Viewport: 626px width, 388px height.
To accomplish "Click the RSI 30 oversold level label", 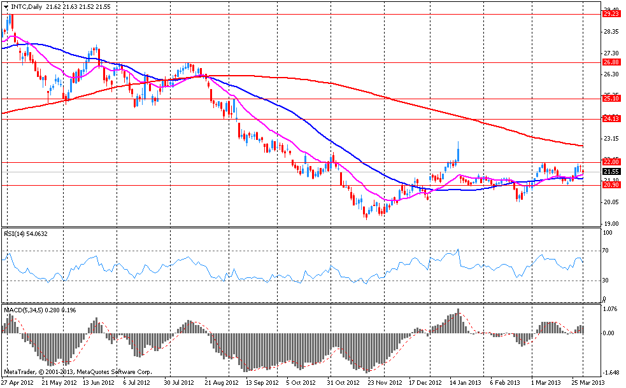I will [608, 280].
